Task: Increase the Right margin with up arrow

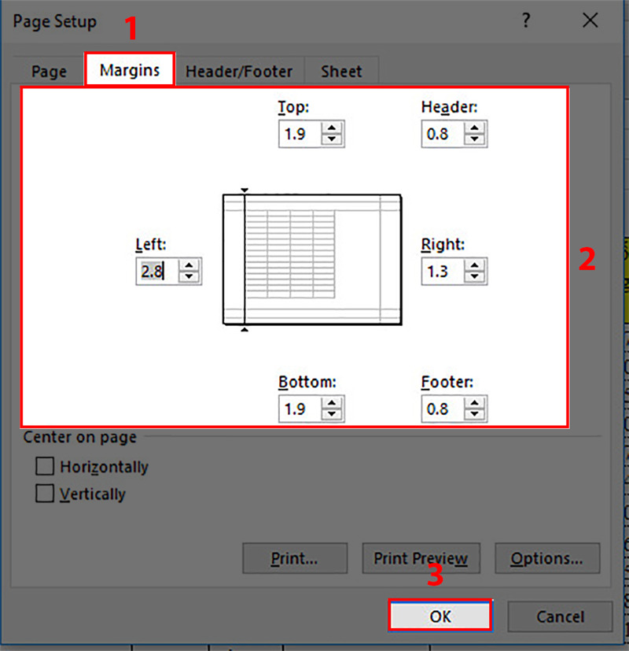Action: pyautogui.click(x=476, y=265)
